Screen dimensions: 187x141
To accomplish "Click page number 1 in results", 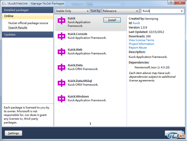I will click(x=90, y=123).
